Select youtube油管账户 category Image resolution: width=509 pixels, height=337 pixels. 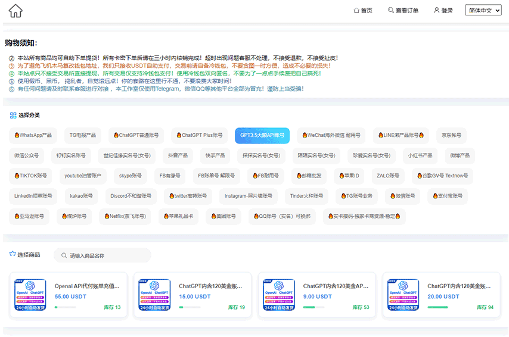[83, 176]
